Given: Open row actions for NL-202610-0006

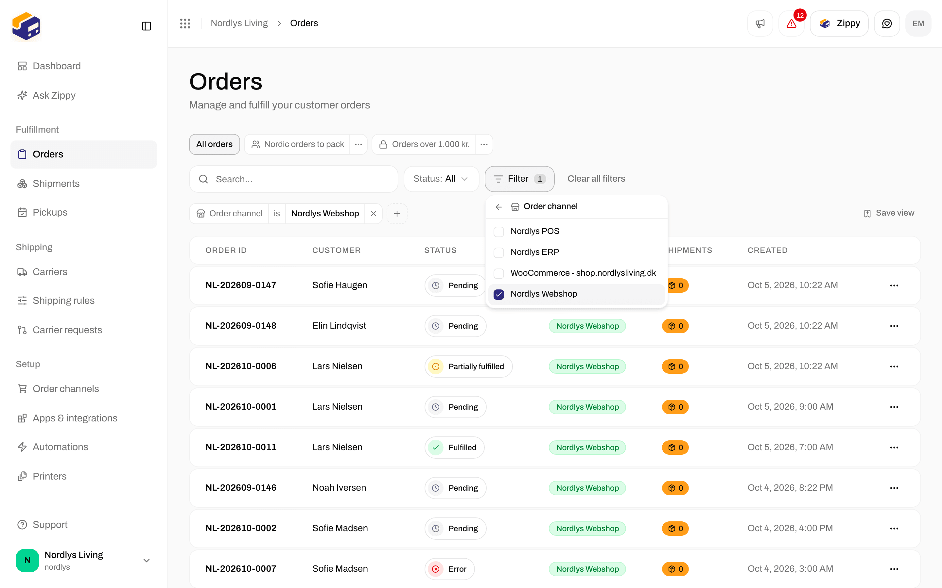Looking at the screenshot, I should coord(894,366).
